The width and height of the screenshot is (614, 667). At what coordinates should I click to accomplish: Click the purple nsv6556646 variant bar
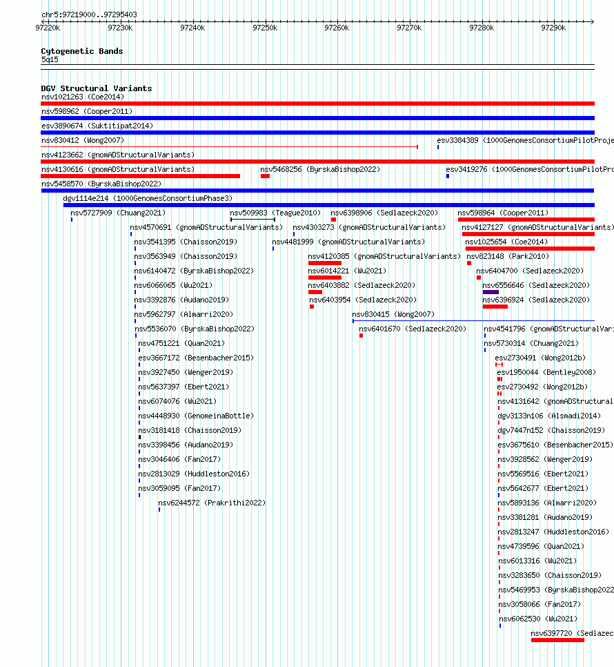tap(491, 292)
